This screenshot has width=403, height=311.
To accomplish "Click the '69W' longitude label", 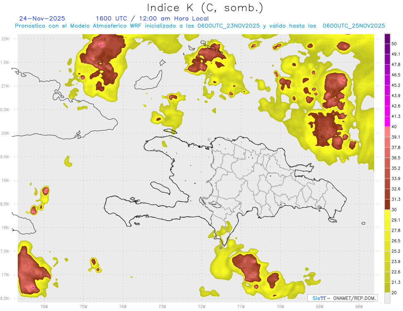I will click(x=320, y=306).
